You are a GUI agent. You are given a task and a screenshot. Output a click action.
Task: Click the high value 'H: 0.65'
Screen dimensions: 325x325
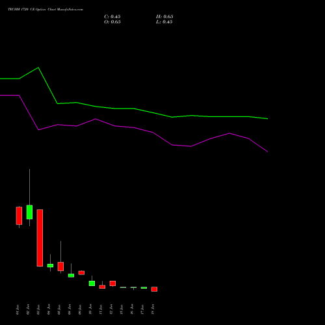point(164,17)
